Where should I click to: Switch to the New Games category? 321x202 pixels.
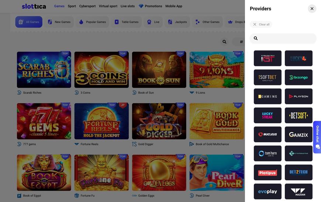59,22
